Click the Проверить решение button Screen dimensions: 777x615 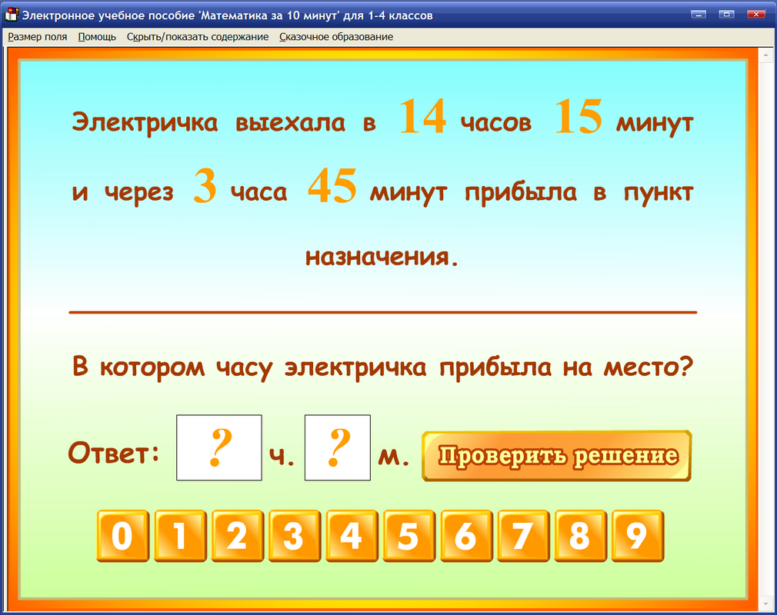click(555, 455)
